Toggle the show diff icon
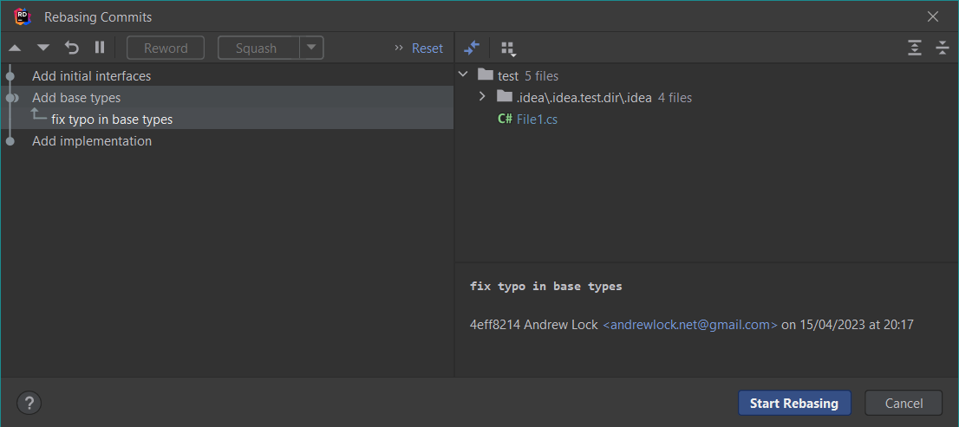The width and height of the screenshot is (959, 427). (x=472, y=48)
